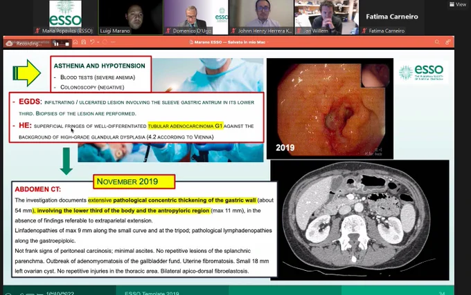Pause the Zoom recording

(x=56, y=44)
